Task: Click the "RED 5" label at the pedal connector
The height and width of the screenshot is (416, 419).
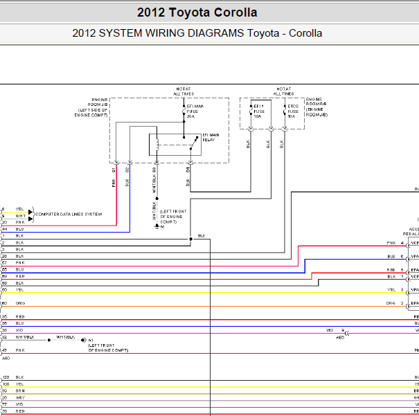Action: click(x=395, y=270)
